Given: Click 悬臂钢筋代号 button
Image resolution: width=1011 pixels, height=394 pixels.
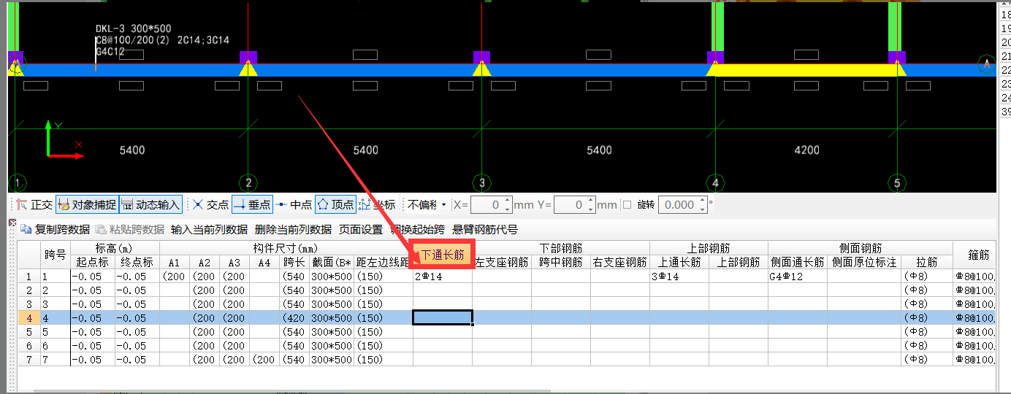Looking at the screenshot, I should point(485,229).
